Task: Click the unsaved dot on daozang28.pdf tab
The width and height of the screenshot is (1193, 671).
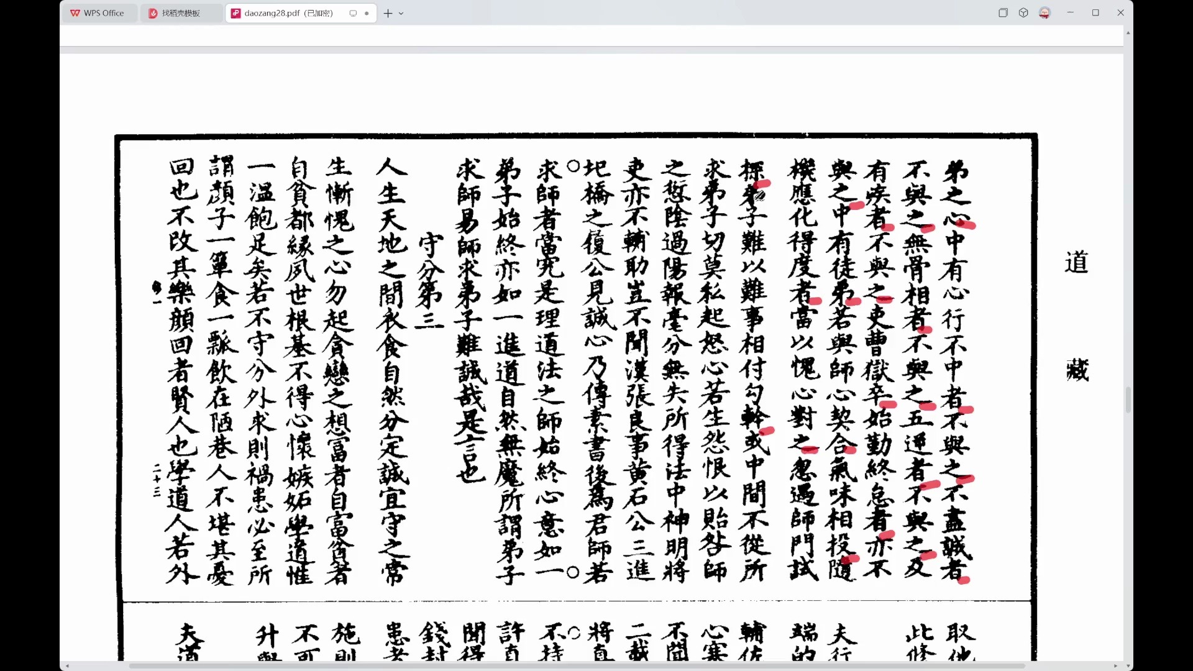Action: (367, 13)
